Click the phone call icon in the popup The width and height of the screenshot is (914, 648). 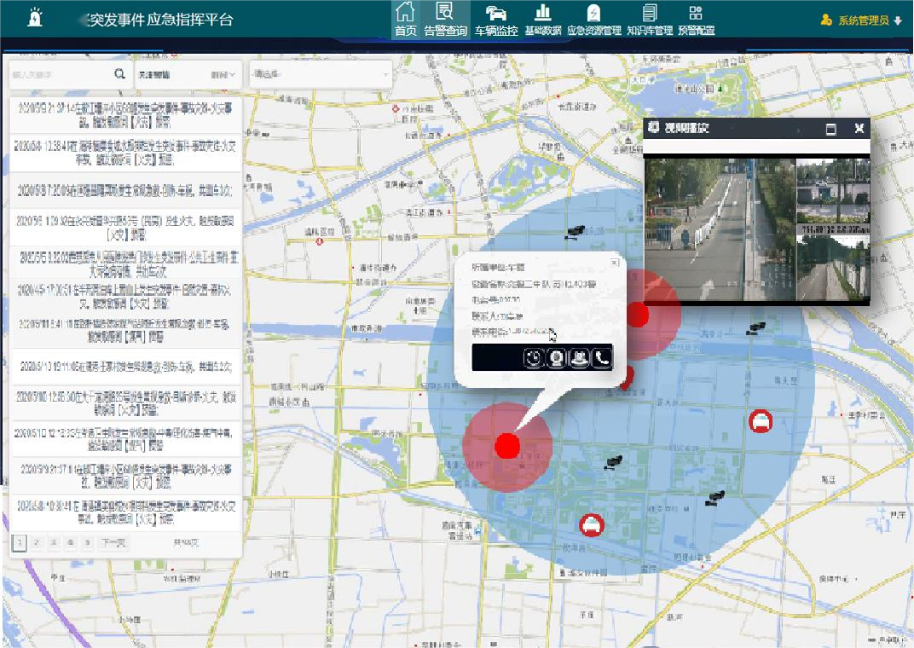click(x=602, y=358)
